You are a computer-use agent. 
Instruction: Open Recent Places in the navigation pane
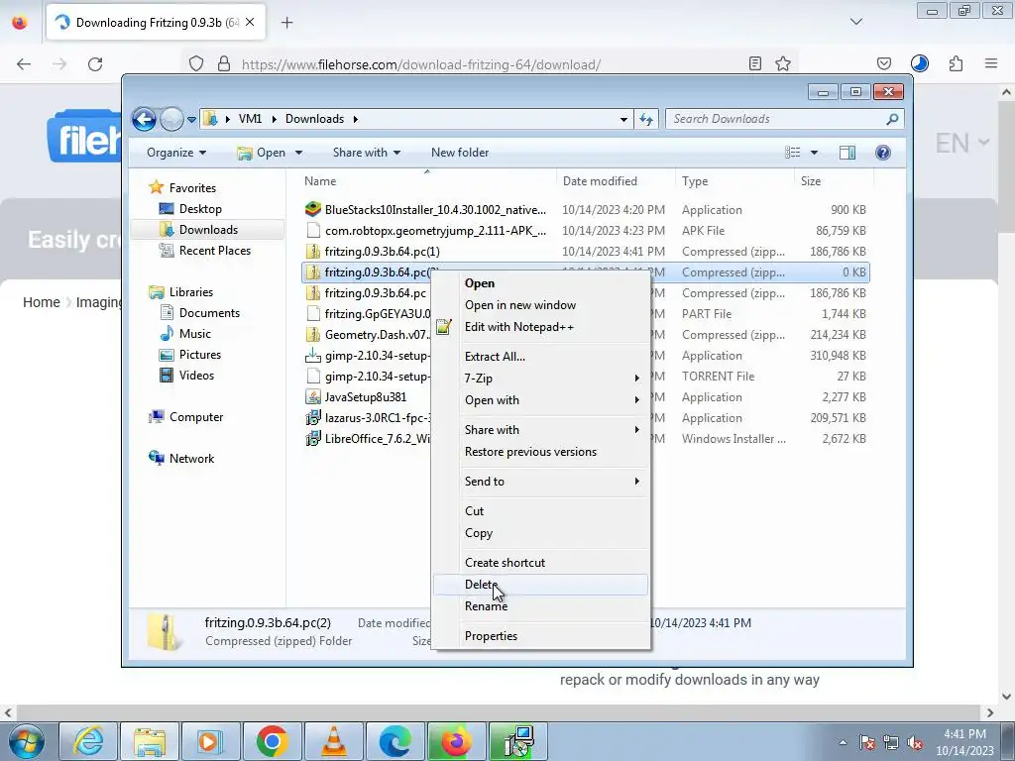coord(214,251)
